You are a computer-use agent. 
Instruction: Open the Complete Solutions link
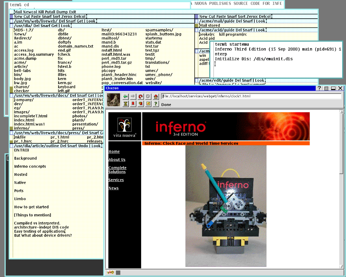point(117,170)
